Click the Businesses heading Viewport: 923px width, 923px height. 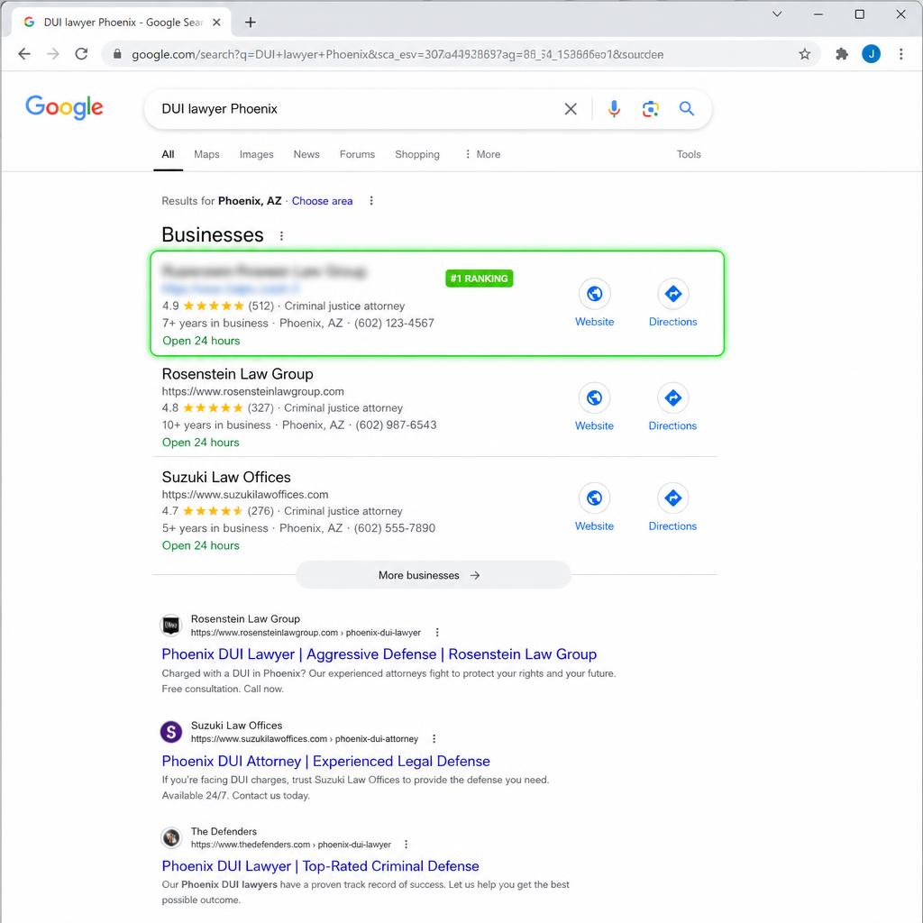(x=213, y=234)
